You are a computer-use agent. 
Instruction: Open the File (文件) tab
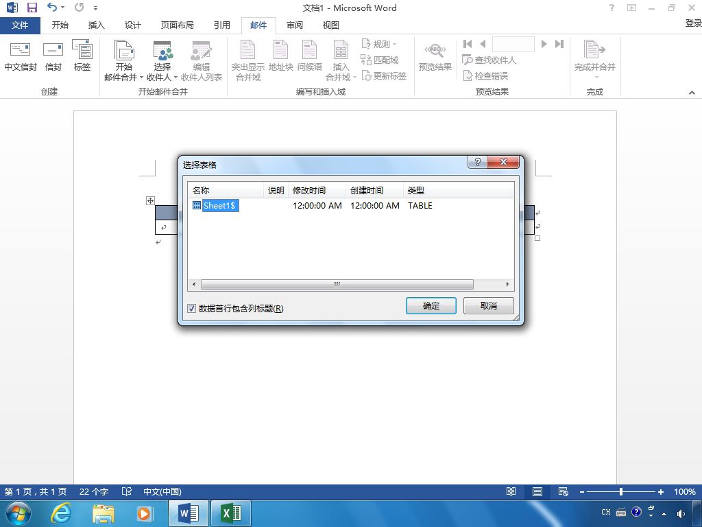[x=20, y=25]
